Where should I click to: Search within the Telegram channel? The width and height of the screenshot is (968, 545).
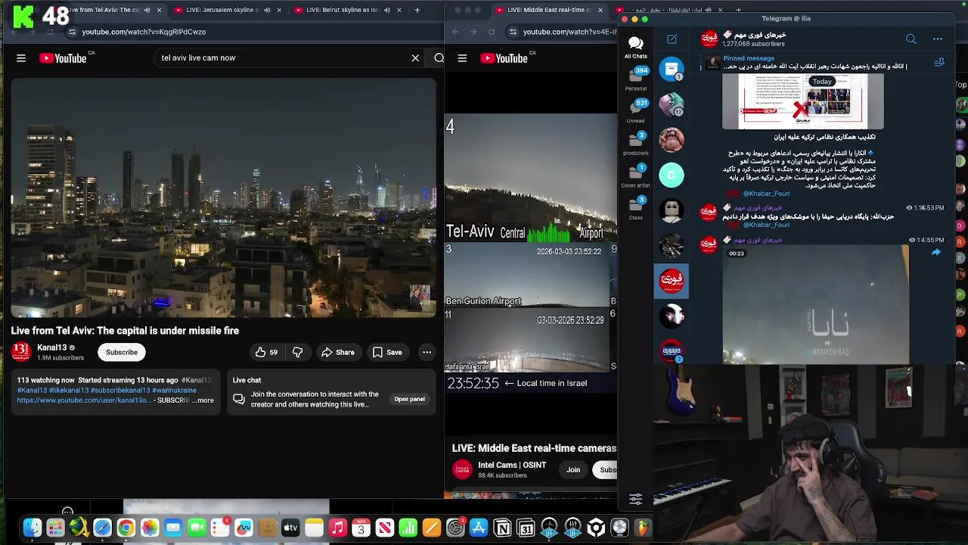(x=911, y=39)
